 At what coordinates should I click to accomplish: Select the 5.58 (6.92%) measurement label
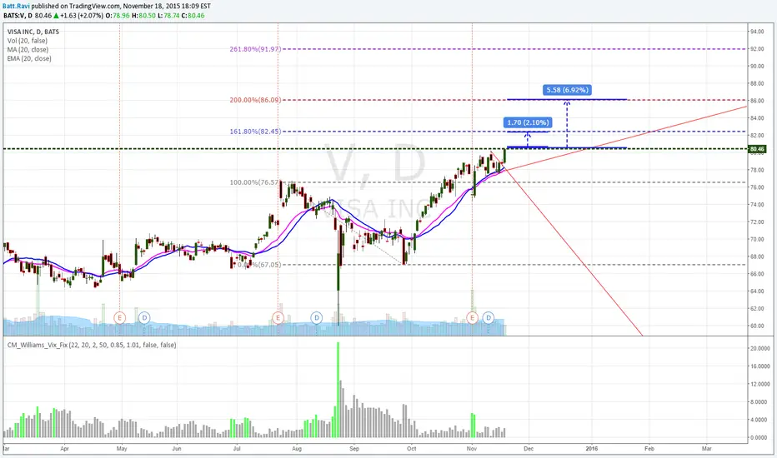tap(568, 90)
